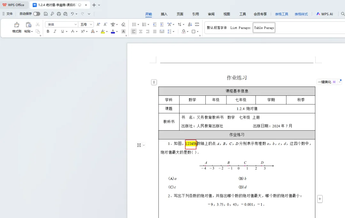Click the blue font color button
345x218 pixels.
click(x=113, y=31)
